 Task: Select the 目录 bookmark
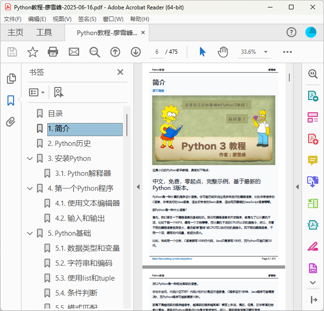(55, 114)
